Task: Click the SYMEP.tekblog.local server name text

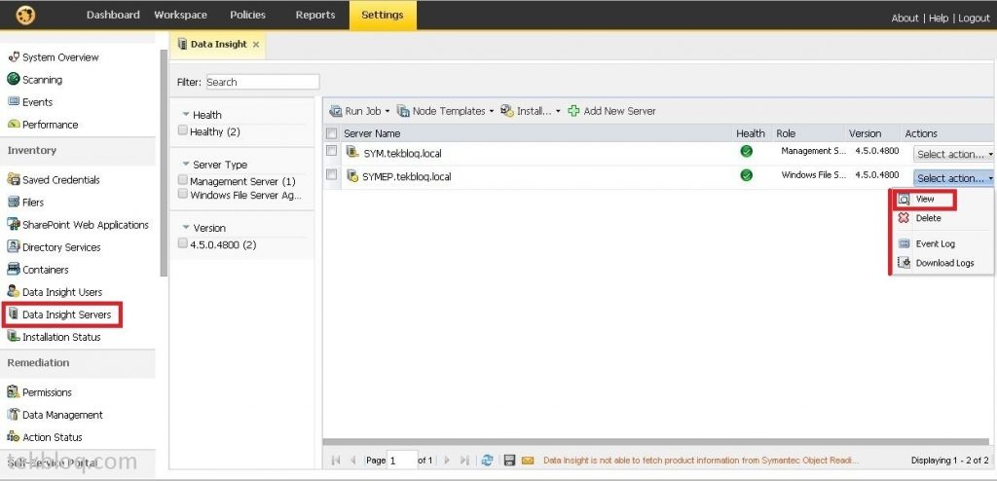Action: (406, 177)
